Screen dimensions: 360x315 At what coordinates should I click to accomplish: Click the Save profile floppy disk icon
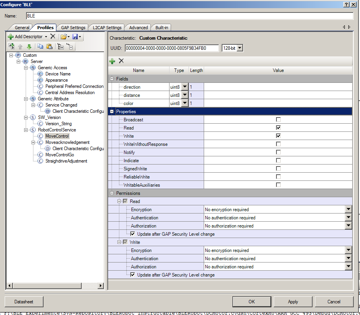click(x=75, y=37)
